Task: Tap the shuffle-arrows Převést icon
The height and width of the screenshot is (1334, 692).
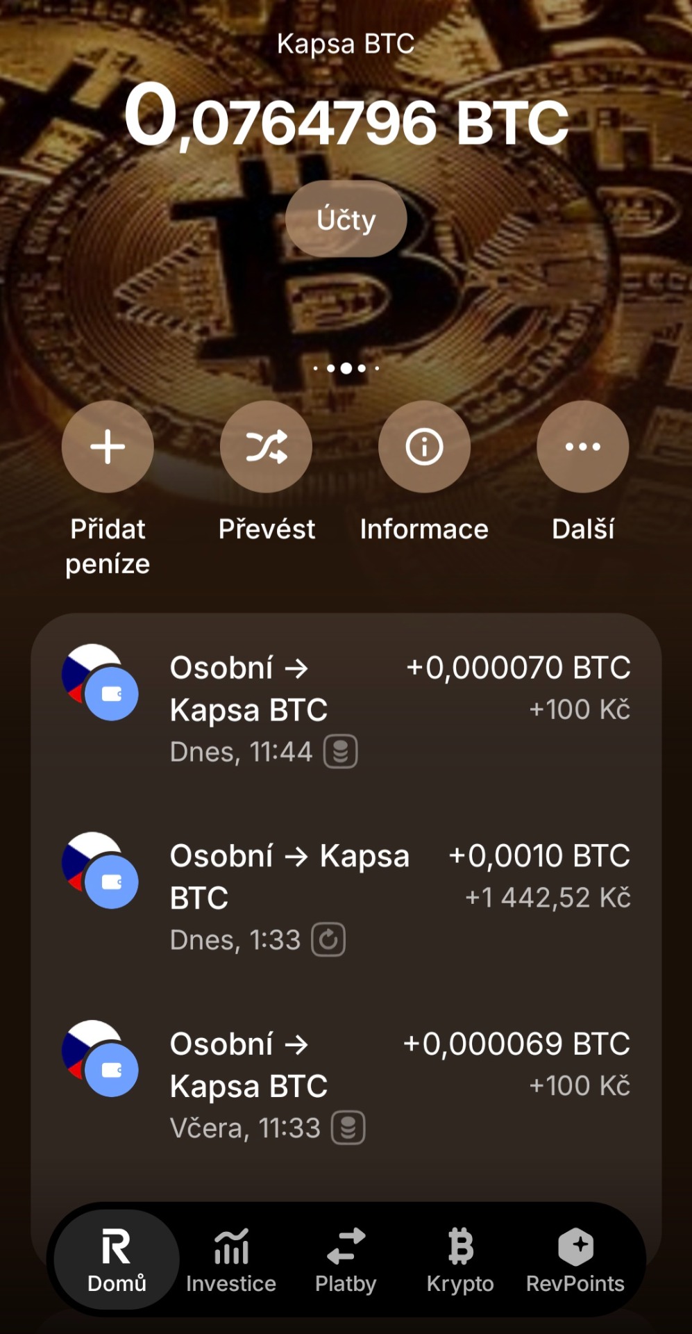Action: tap(266, 447)
